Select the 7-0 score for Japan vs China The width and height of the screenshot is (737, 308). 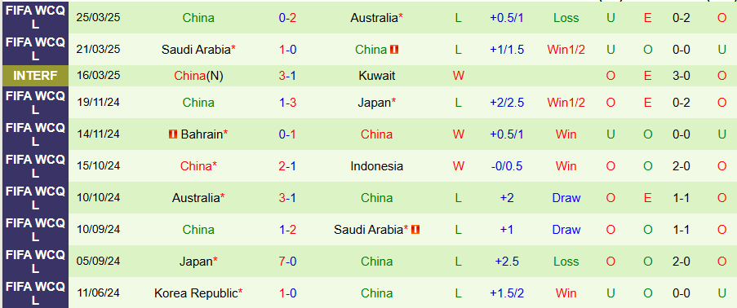(287, 261)
